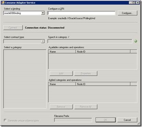This screenshot has height=127, width=142.
Task: Click the Connect button
Action: pos(13,28)
